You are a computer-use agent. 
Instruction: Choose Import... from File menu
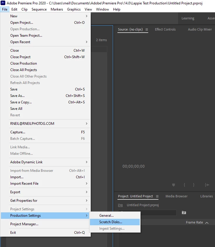[45, 177]
